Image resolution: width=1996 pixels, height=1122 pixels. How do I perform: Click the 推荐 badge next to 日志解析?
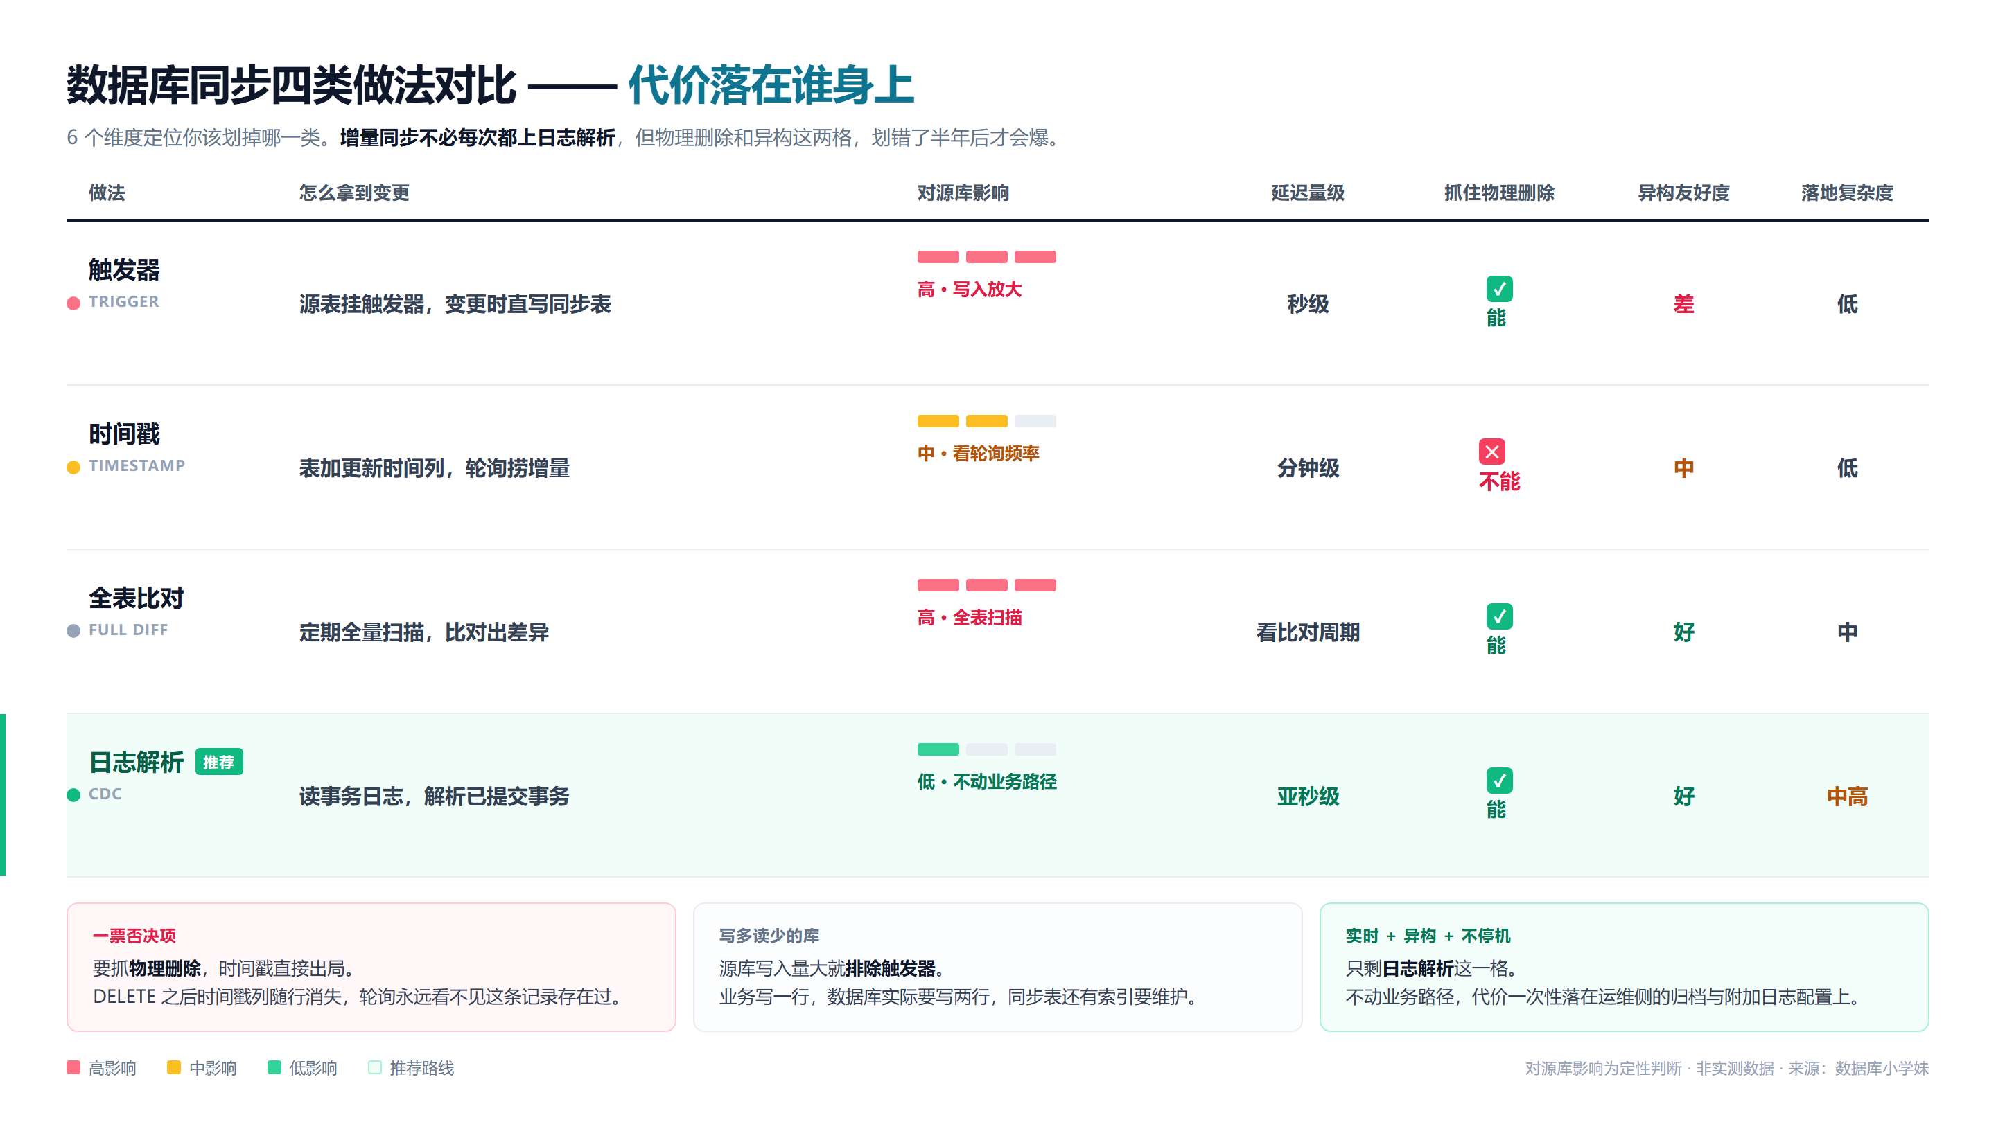point(218,762)
